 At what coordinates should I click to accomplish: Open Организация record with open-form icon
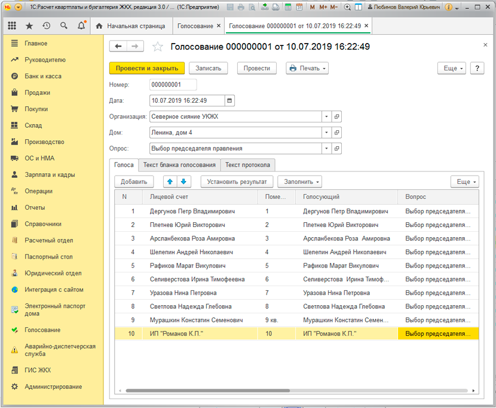(x=337, y=117)
